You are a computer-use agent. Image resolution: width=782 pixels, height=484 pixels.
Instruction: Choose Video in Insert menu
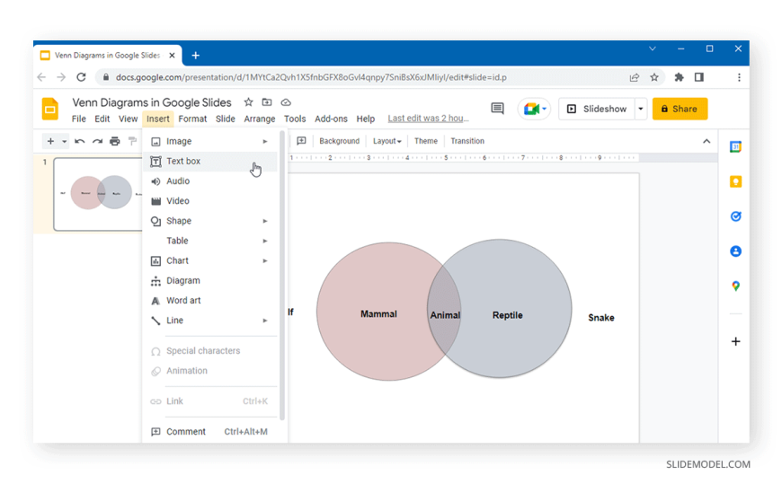pyautogui.click(x=210, y=201)
